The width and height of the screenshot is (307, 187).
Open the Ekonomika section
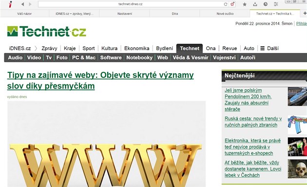click(x=136, y=48)
